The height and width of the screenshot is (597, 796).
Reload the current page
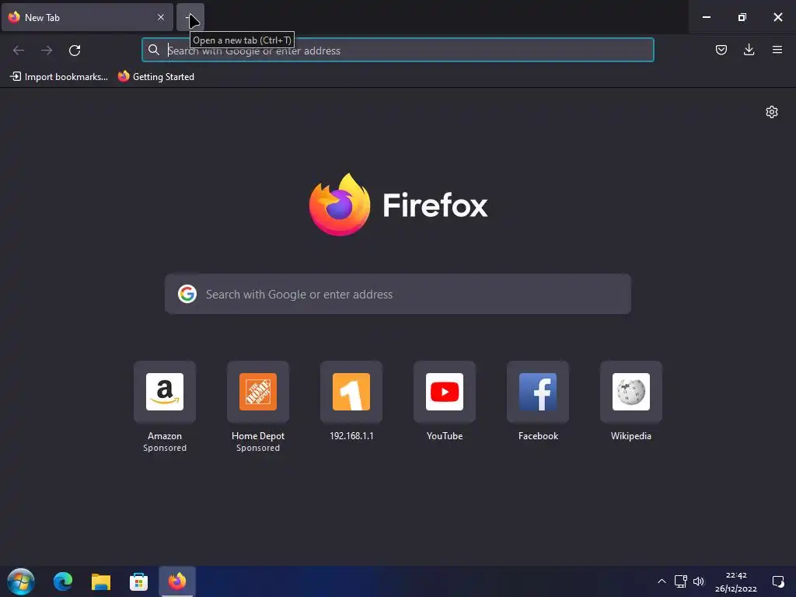(x=75, y=51)
